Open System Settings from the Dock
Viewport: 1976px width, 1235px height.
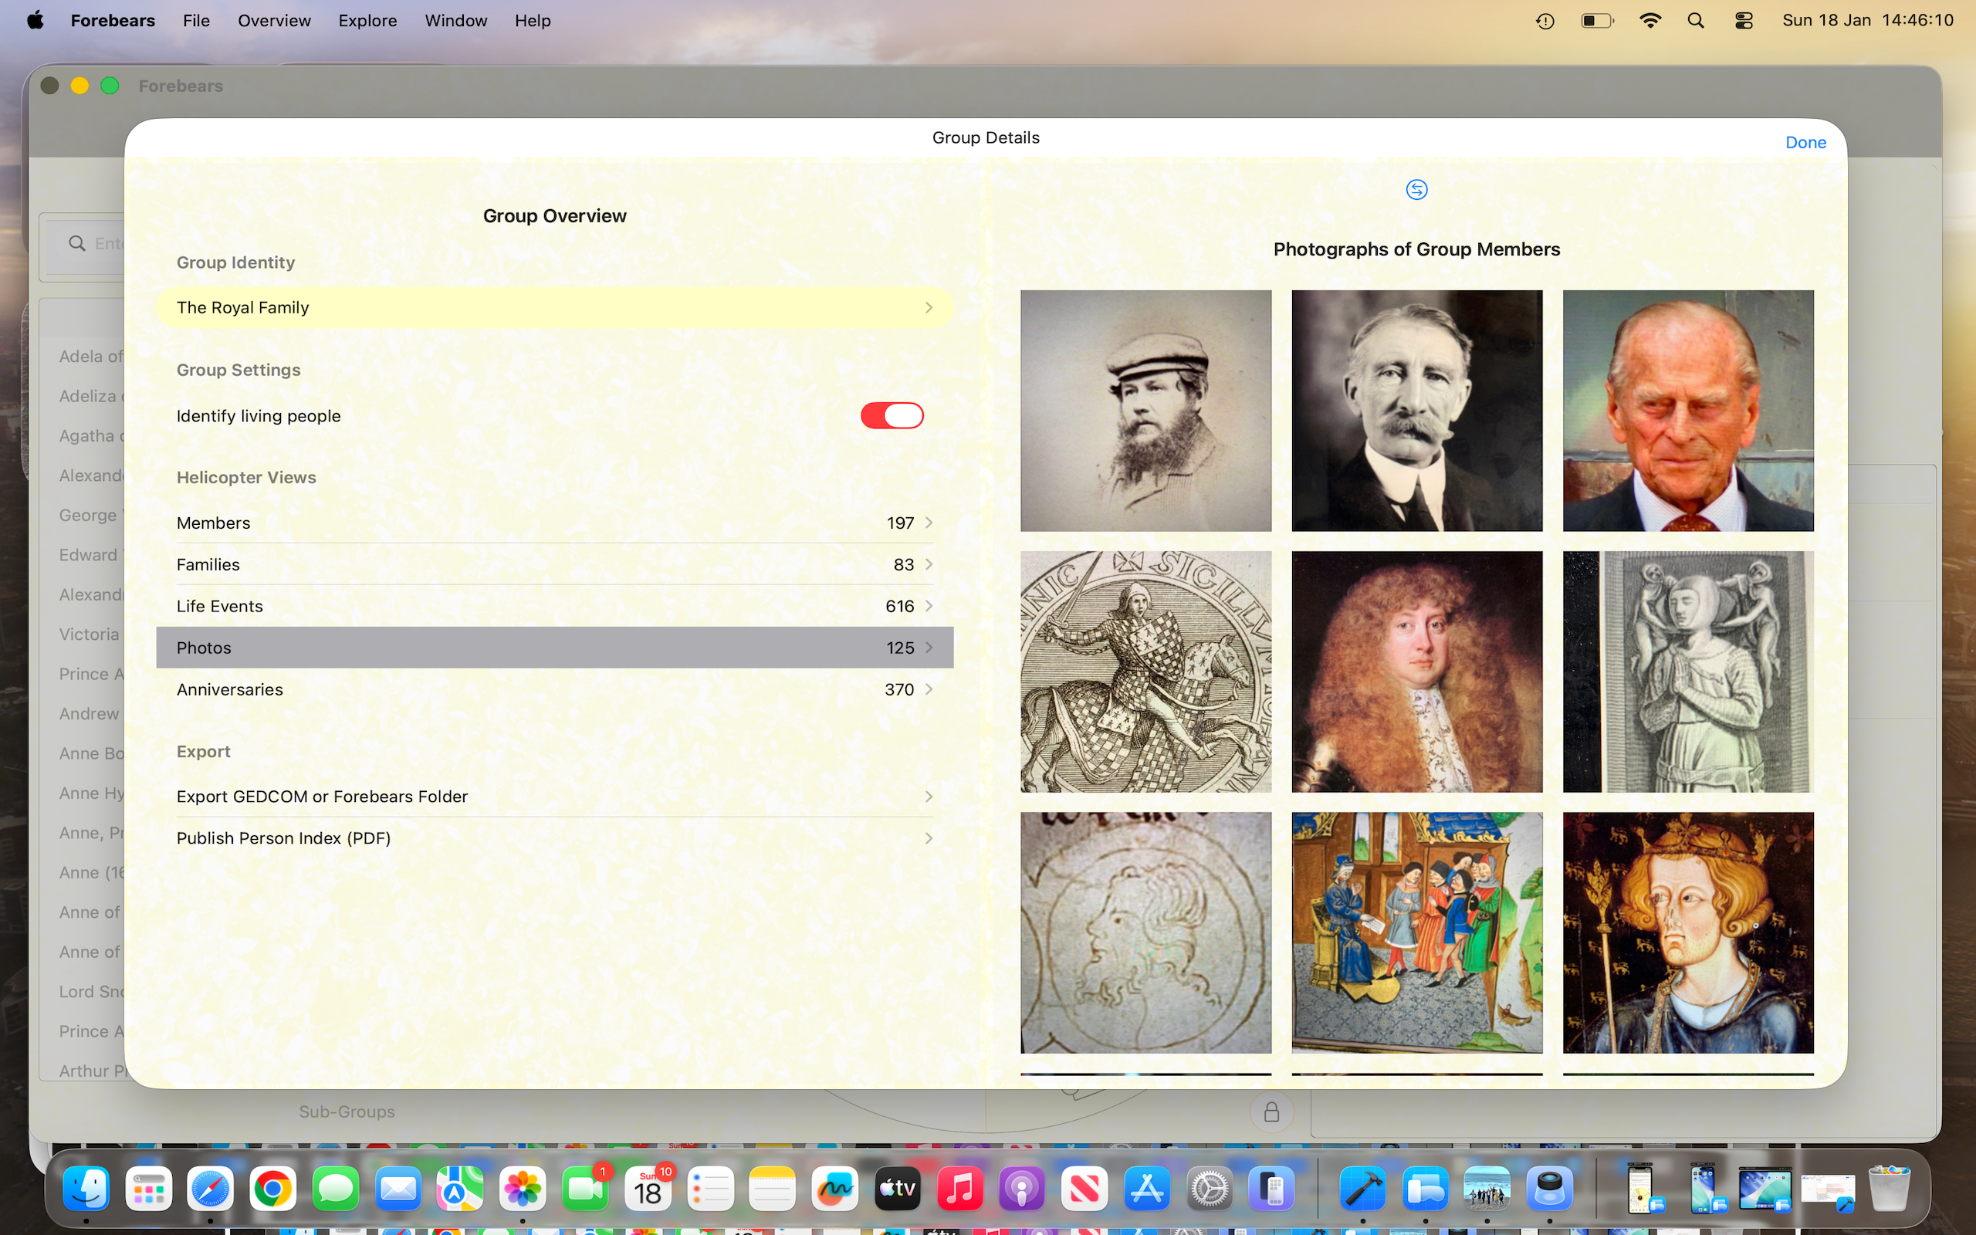pyautogui.click(x=1210, y=1189)
